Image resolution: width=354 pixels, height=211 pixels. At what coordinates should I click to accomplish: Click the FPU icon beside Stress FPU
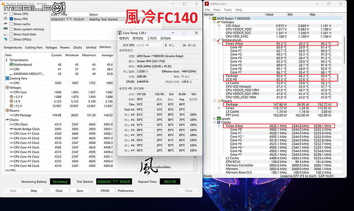coord(5,19)
